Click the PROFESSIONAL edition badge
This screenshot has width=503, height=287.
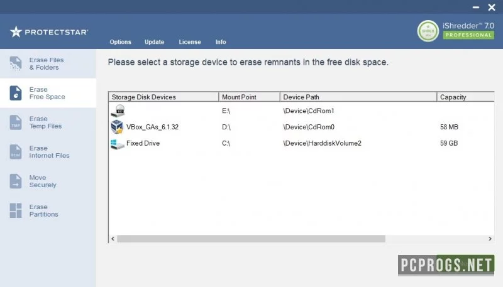click(468, 35)
